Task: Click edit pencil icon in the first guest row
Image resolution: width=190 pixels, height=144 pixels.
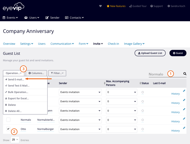Action: [x=184, y=91]
